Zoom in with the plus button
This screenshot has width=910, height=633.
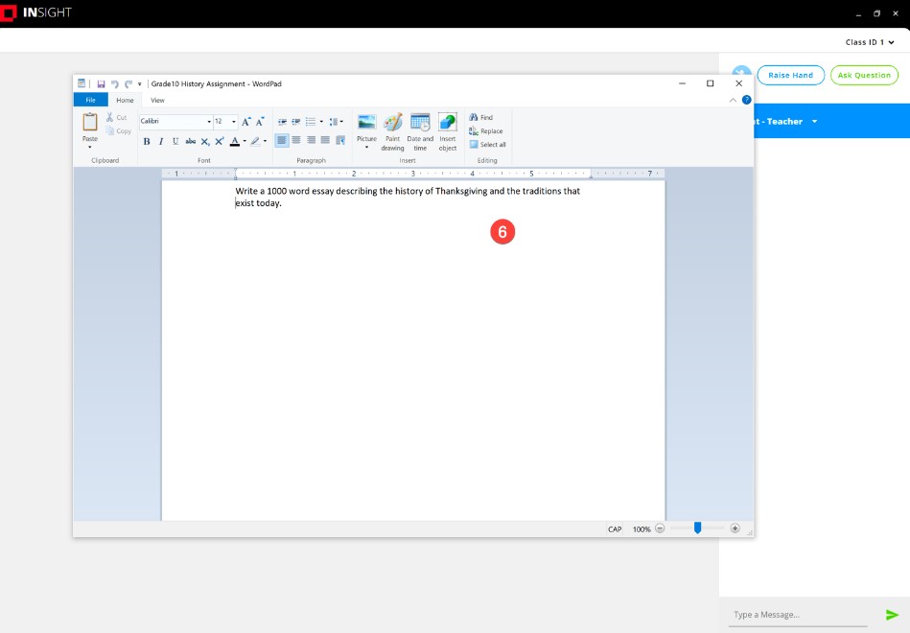click(x=735, y=528)
